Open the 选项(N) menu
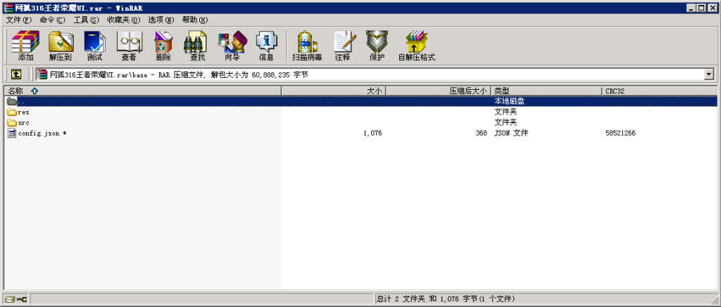721x307 pixels. tap(161, 20)
